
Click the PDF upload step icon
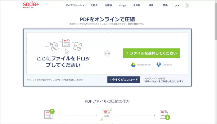click(x=49, y=114)
